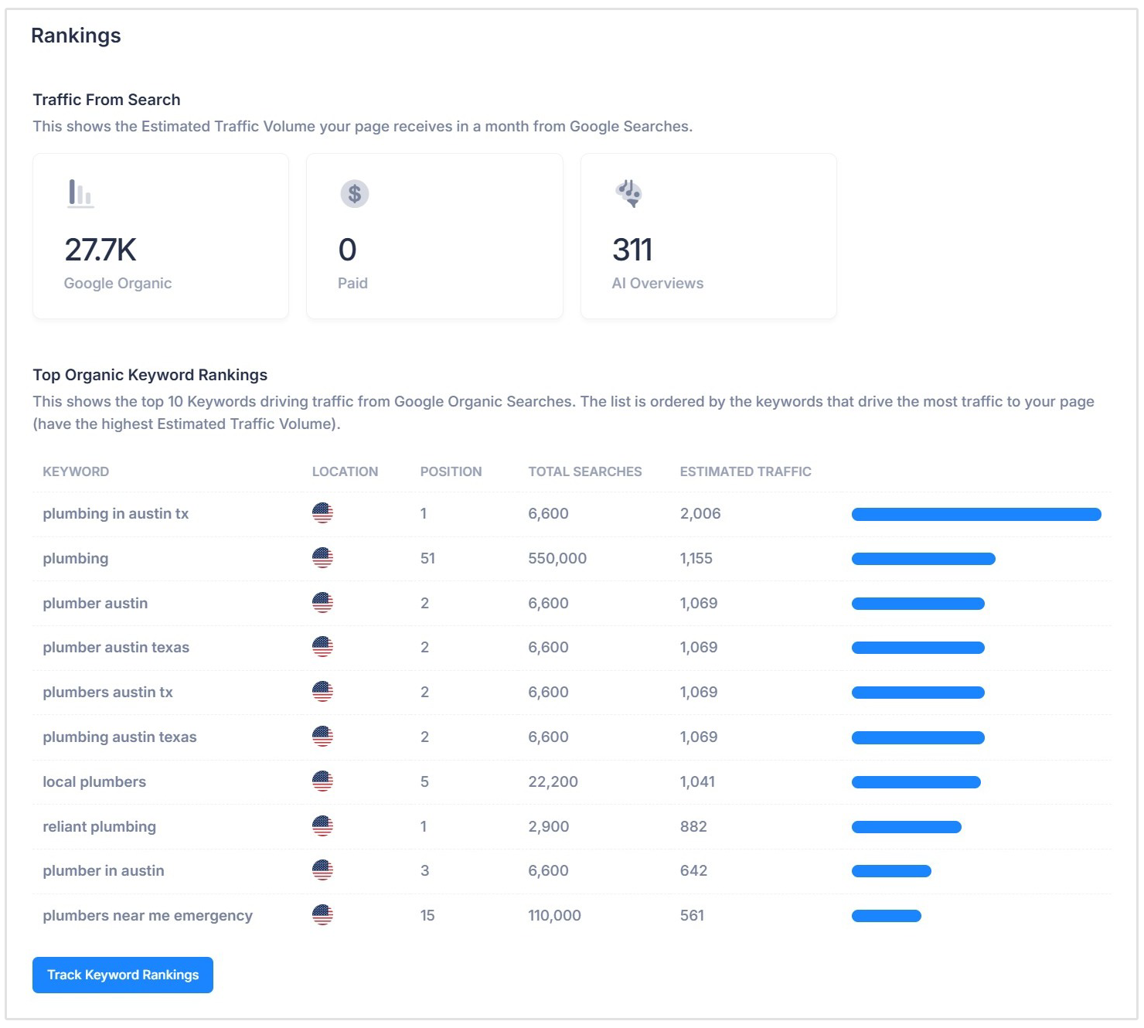
Task: Click the Paid dollar sign icon
Action: tap(355, 193)
